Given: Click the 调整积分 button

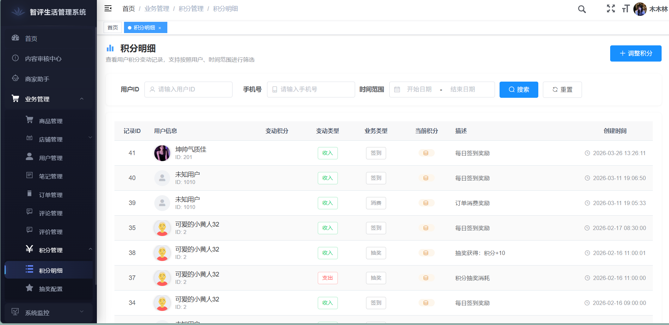Looking at the screenshot, I should pos(636,53).
